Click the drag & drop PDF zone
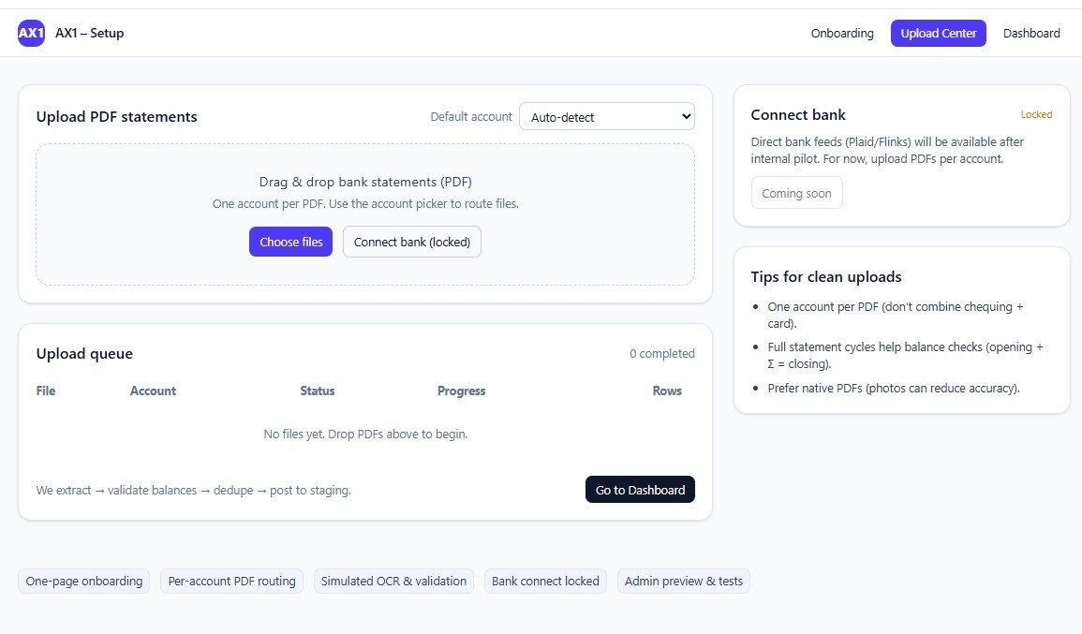This screenshot has width=1082, height=634. (364, 187)
